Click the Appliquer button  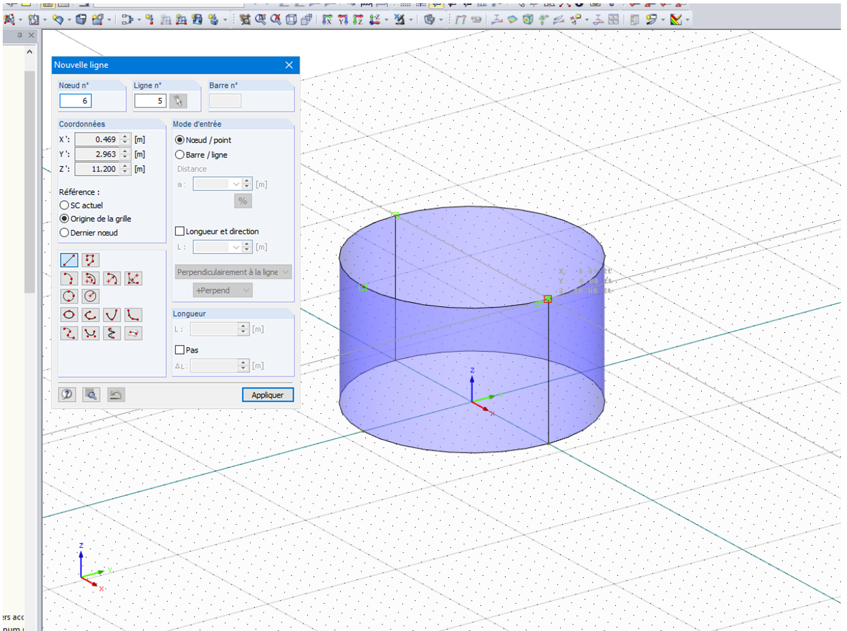268,395
